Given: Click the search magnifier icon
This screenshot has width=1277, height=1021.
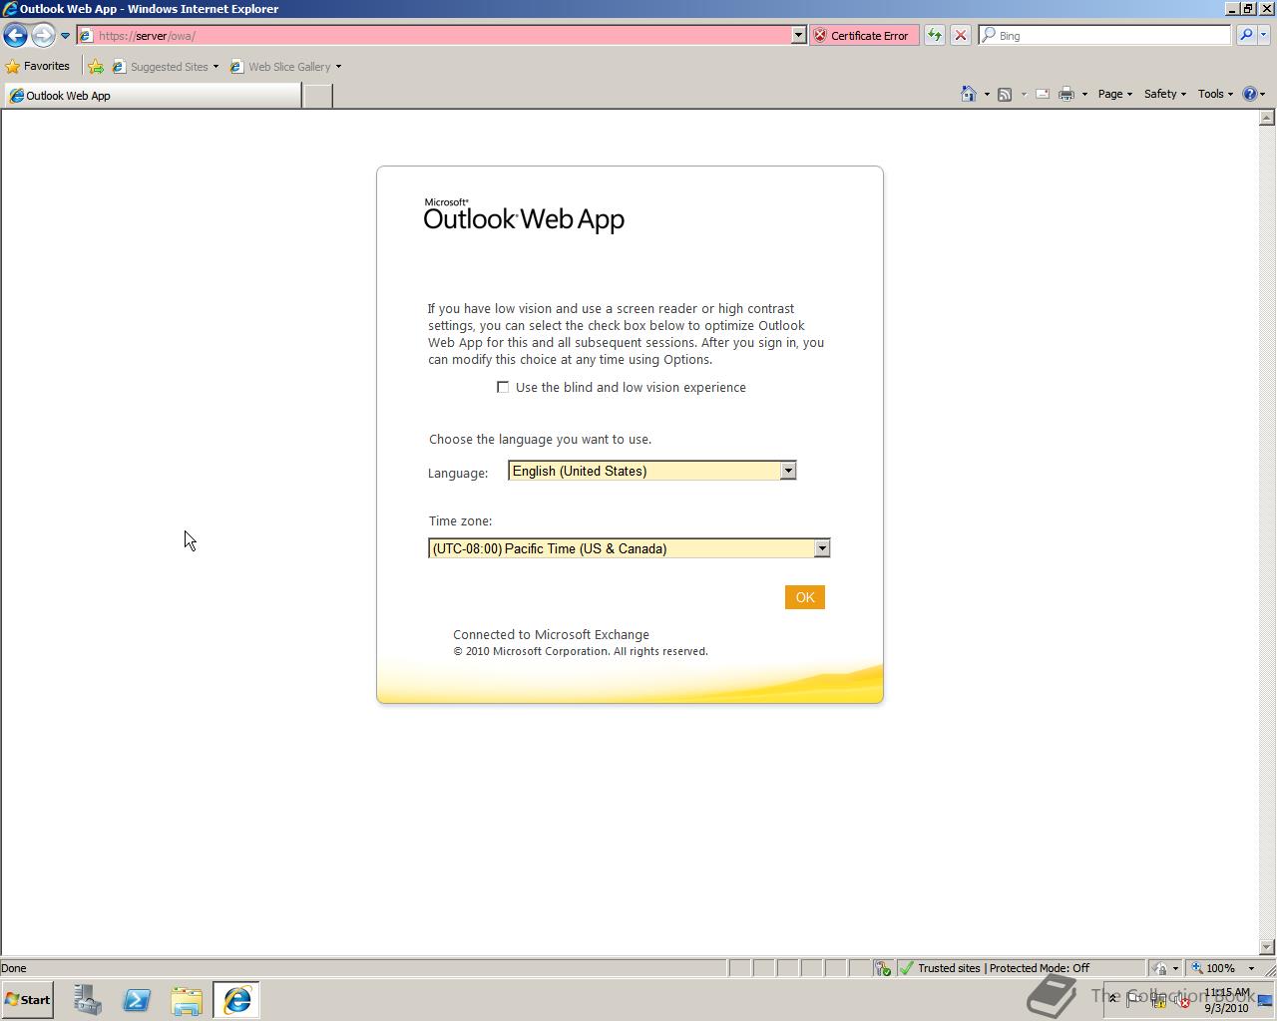Looking at the screenshot, I should (x=1246, y=35).
